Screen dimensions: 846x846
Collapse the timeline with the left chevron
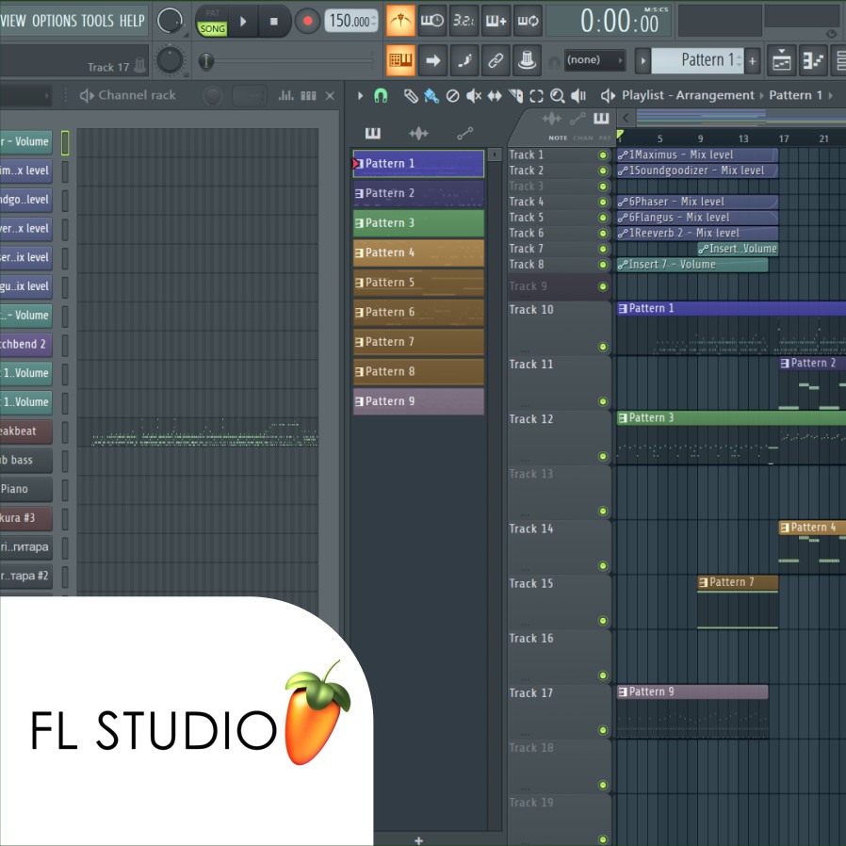click(x=626, y=118)
